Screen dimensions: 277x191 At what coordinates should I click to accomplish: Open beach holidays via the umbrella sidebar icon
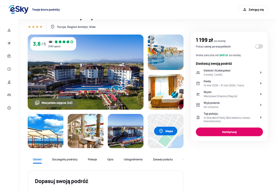click(x=9, y=56)
